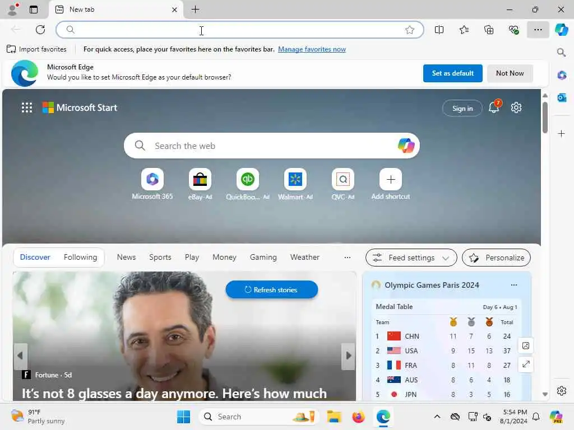Open the Microsoft 365 shortcut tile
This screenshot has height=430, width=574.
pos(152,184)
